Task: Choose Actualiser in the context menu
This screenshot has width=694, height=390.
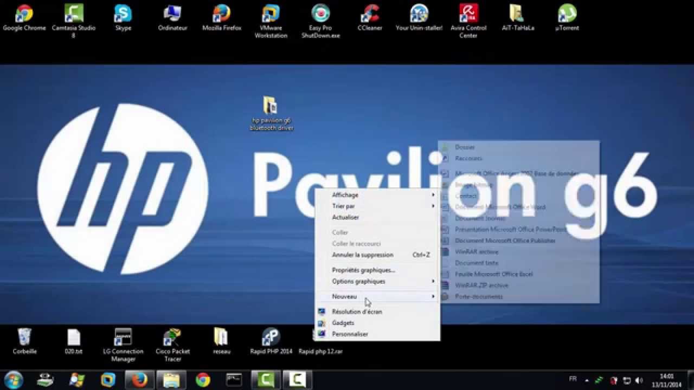Action: tap(378, 217)
